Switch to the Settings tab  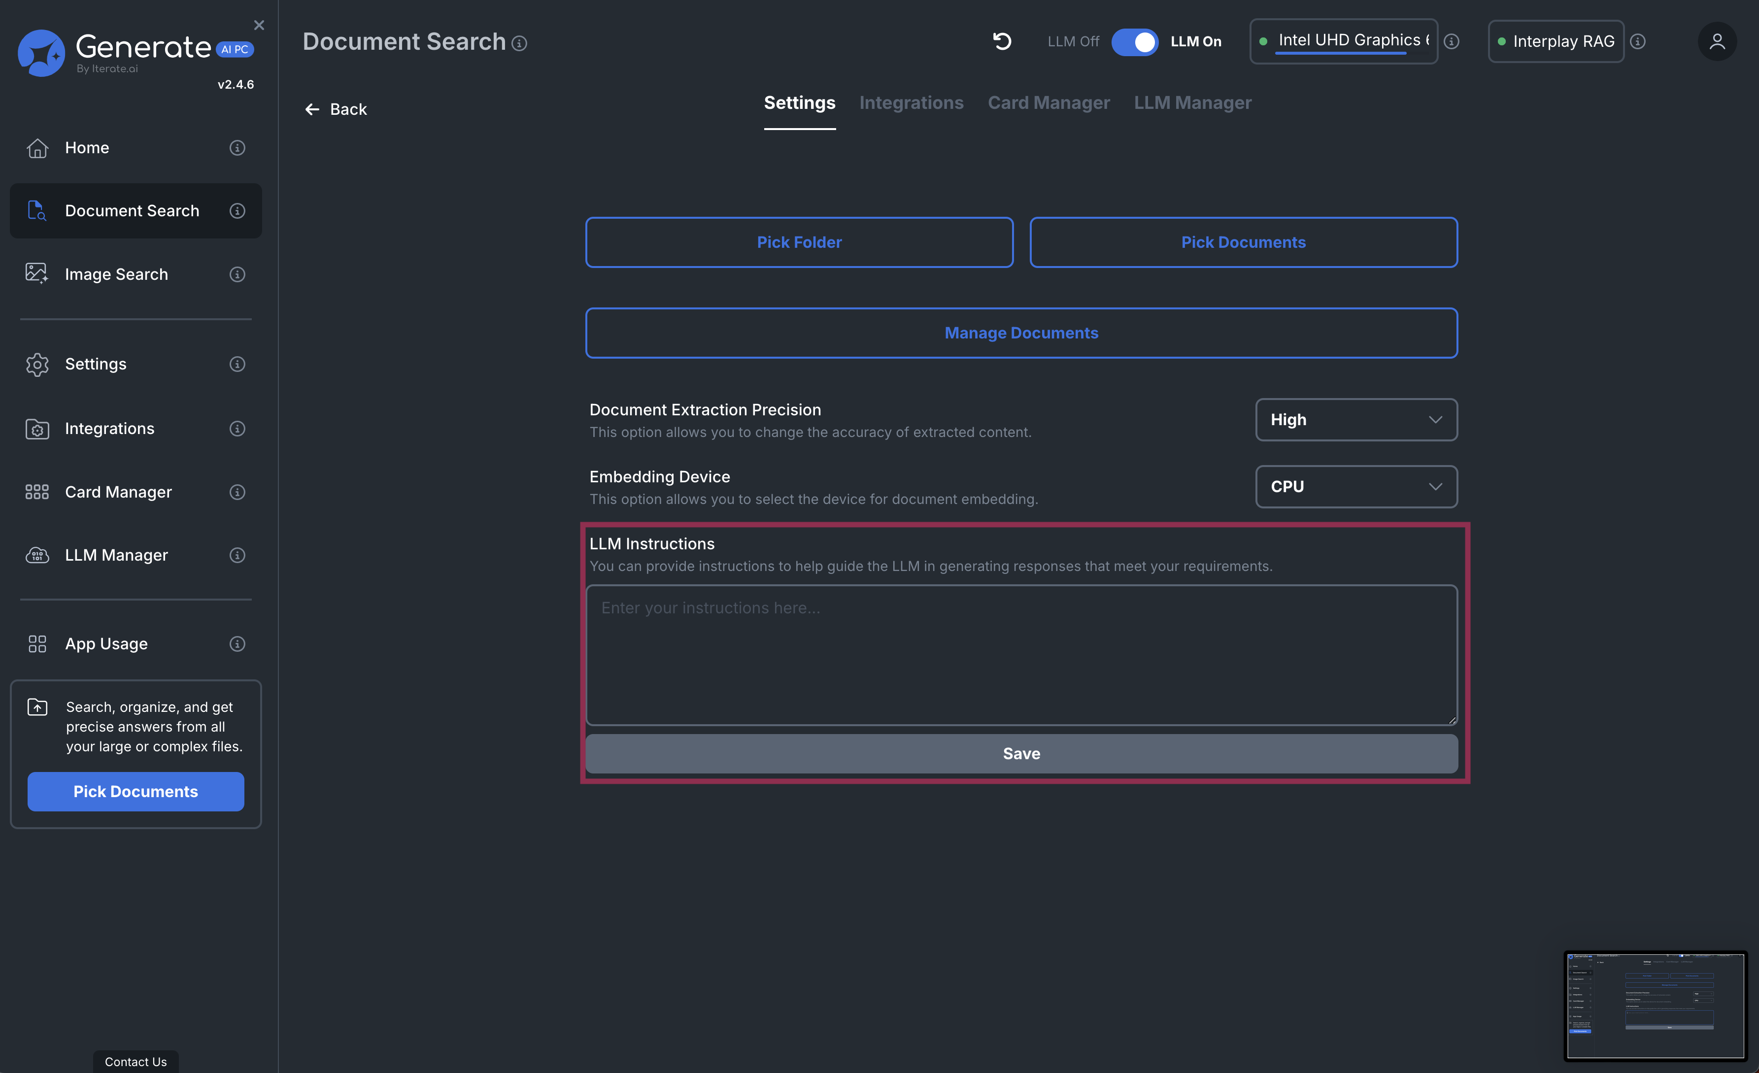tap(800, 103)
